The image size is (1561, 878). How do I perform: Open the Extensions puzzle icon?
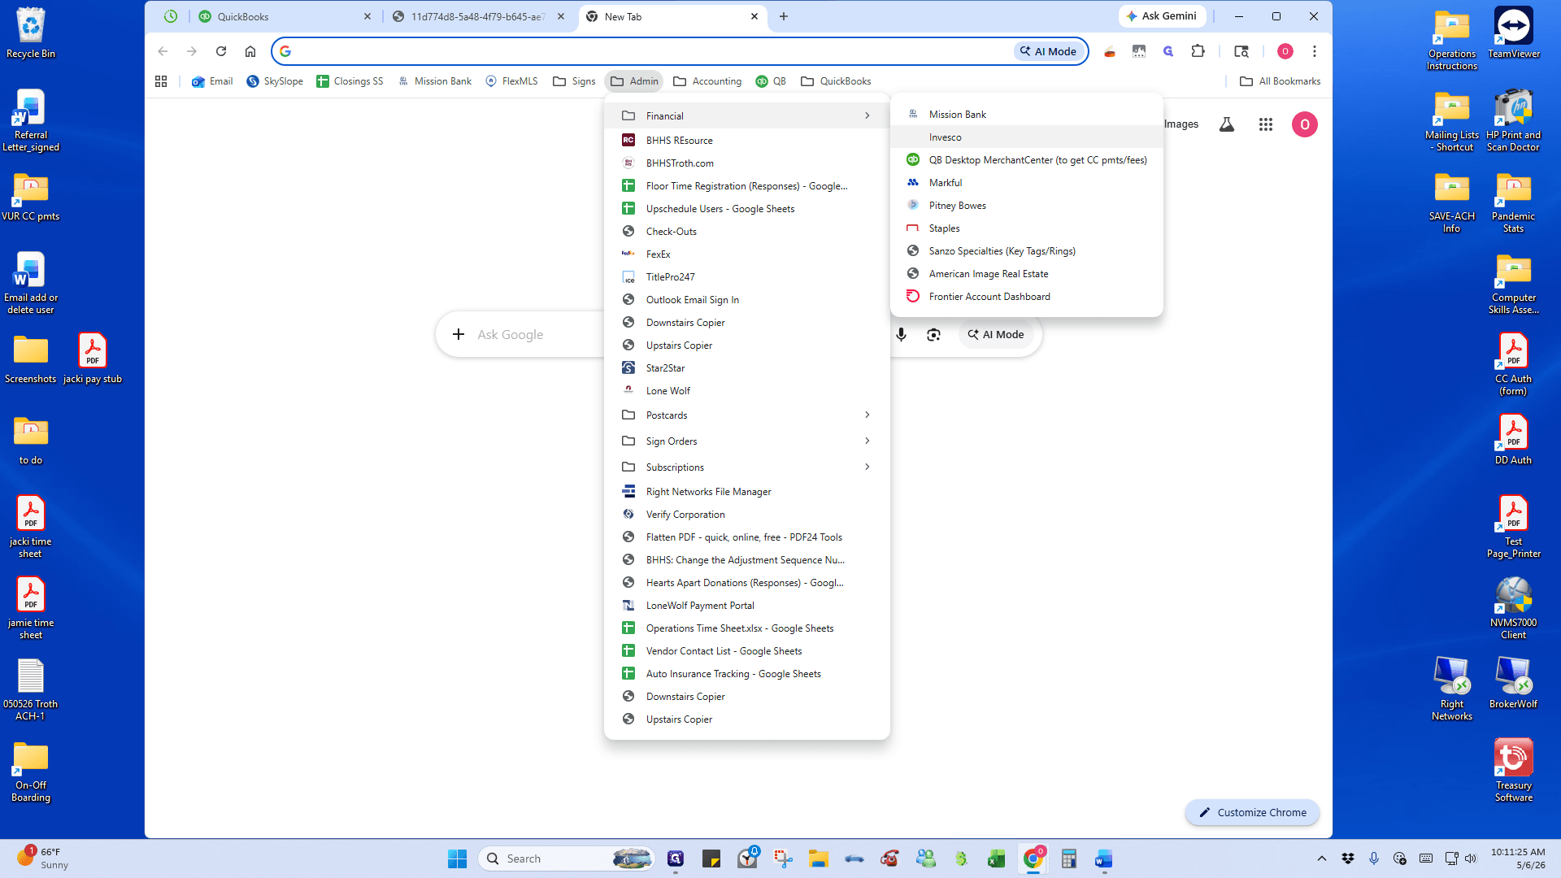[x=1198, y=51]
